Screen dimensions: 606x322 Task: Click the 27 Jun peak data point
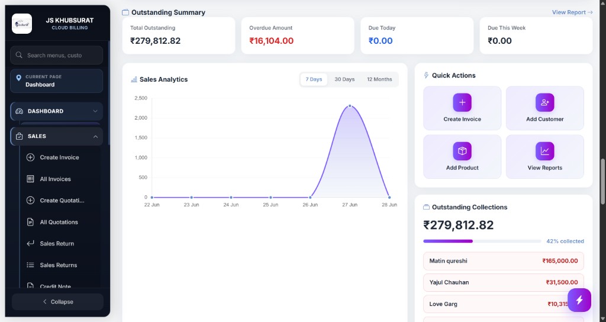(350, 106)
